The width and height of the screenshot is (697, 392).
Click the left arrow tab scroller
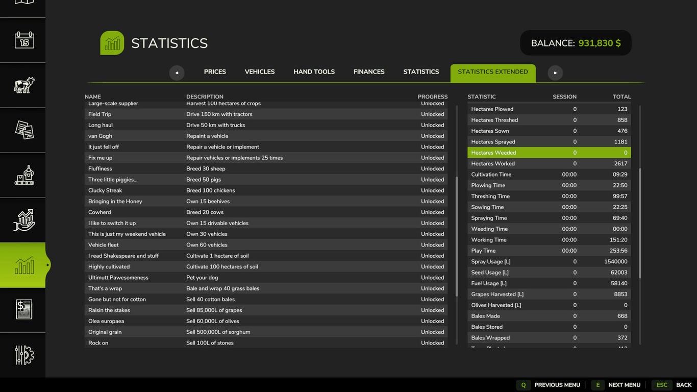pyautogui.click(x=177, y=72)
